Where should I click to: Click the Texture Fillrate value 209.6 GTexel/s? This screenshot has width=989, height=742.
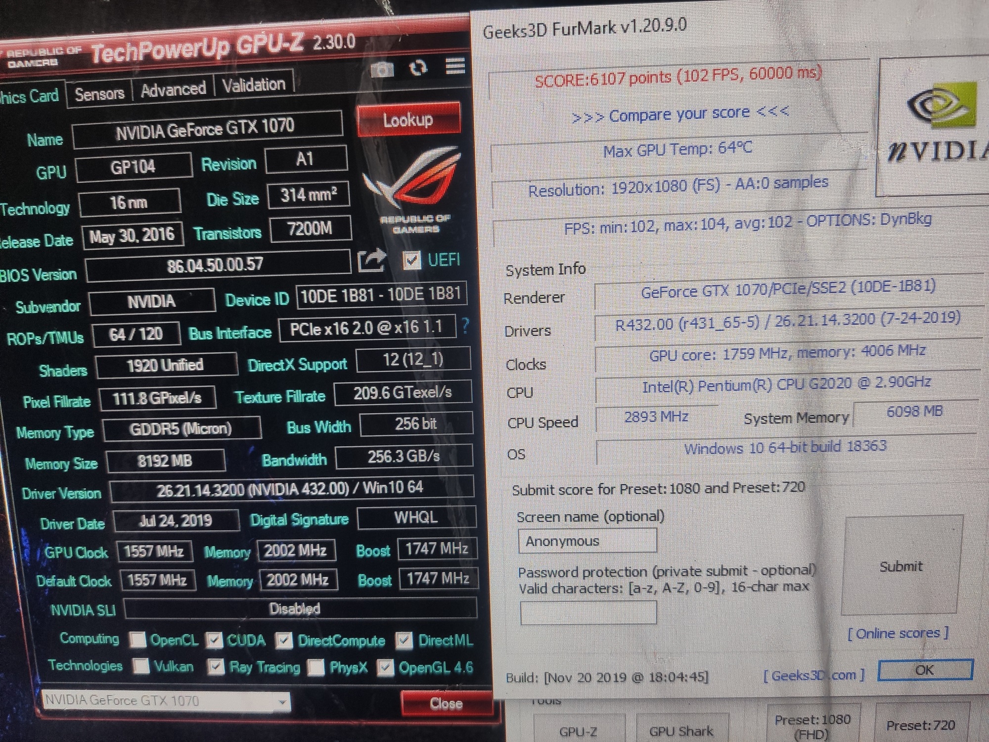(x=403, y=393)
